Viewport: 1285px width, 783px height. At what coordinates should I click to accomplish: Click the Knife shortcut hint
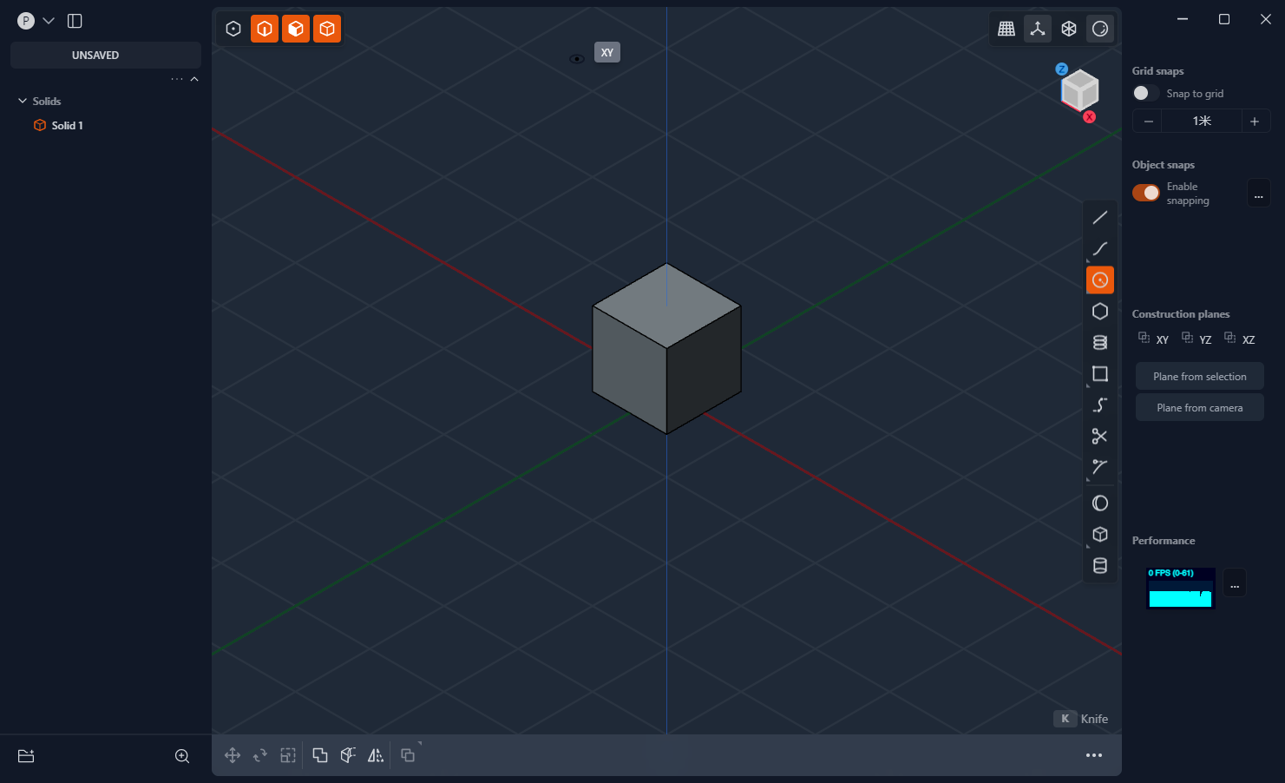coord(1081,719)
